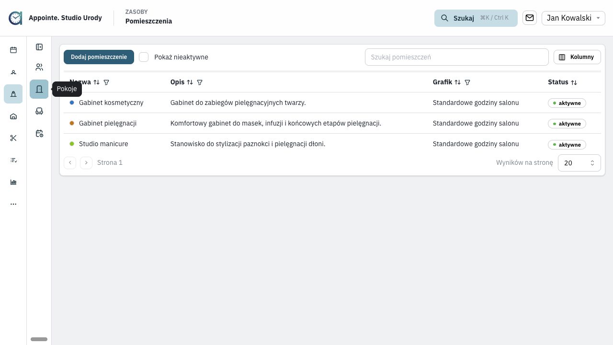Open the mail envelope icon in header

530,18
